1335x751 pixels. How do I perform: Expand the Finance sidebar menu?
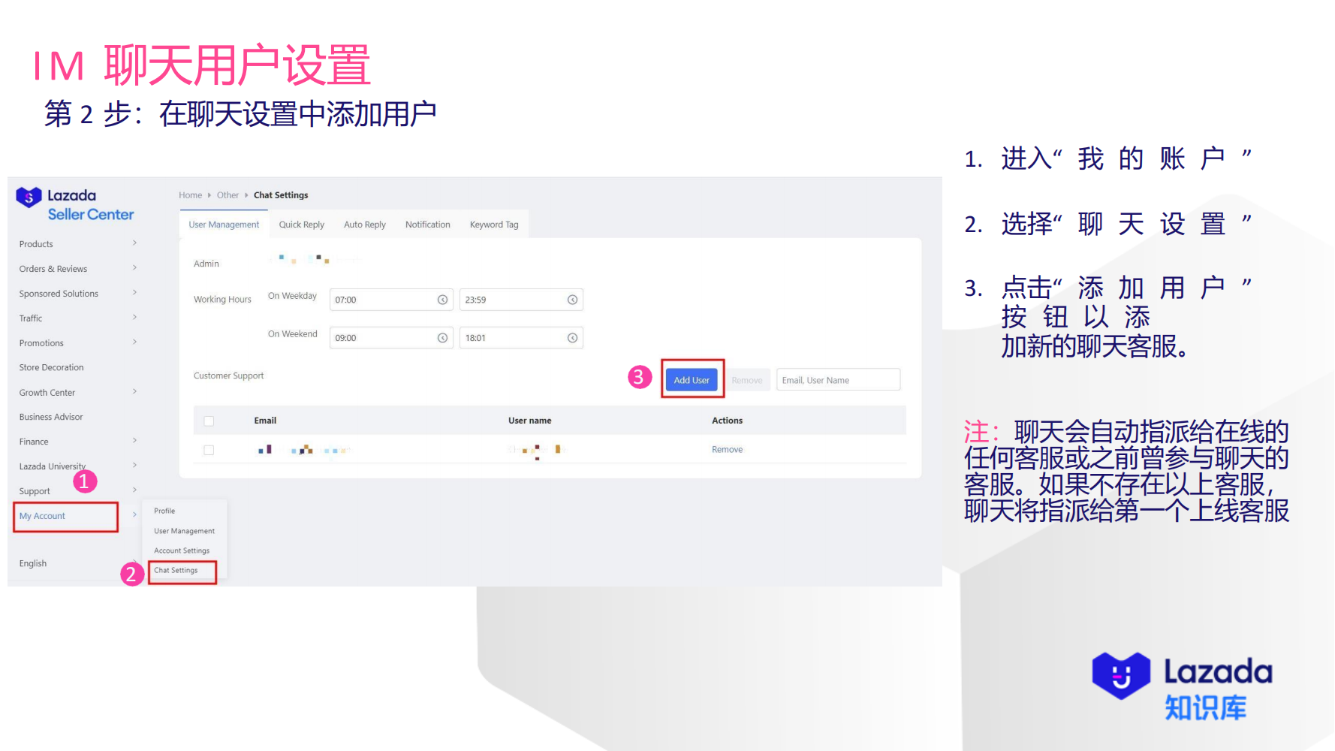(77, 442)
